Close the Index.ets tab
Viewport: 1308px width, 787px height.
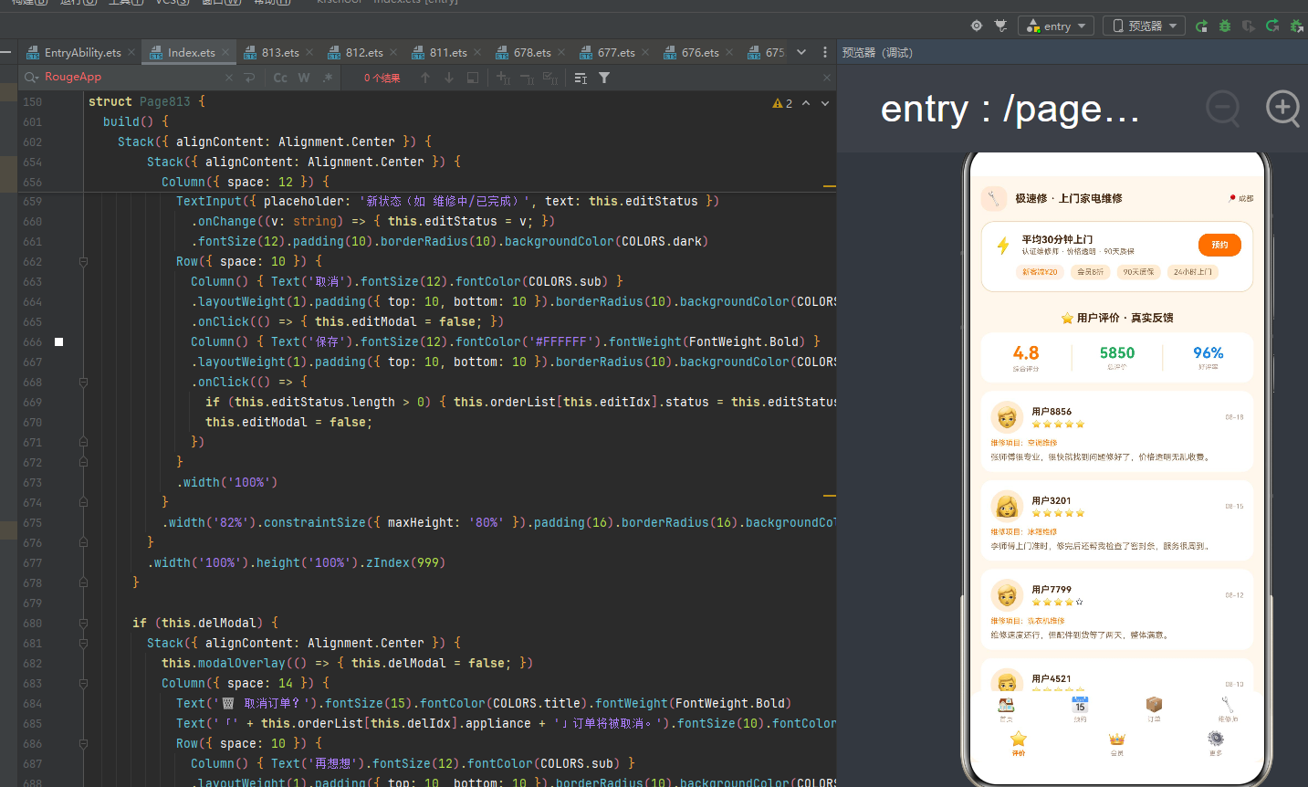click(x=225, y=52)
